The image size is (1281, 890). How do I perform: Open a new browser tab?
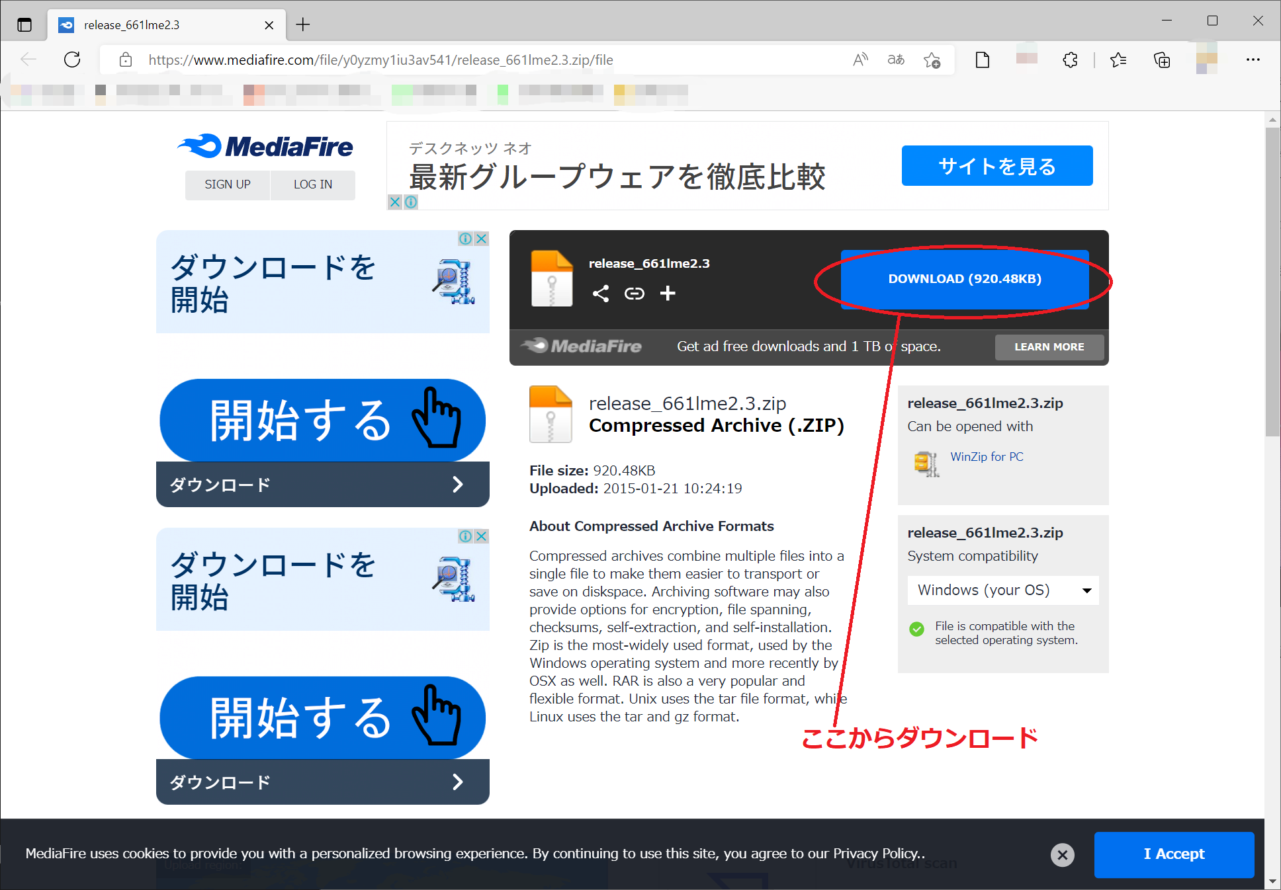[x=303, y=24]
